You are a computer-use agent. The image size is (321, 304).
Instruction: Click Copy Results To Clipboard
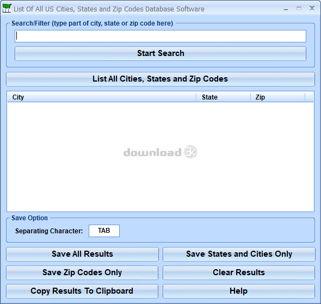pyautogui.click(x=82, y=291)
